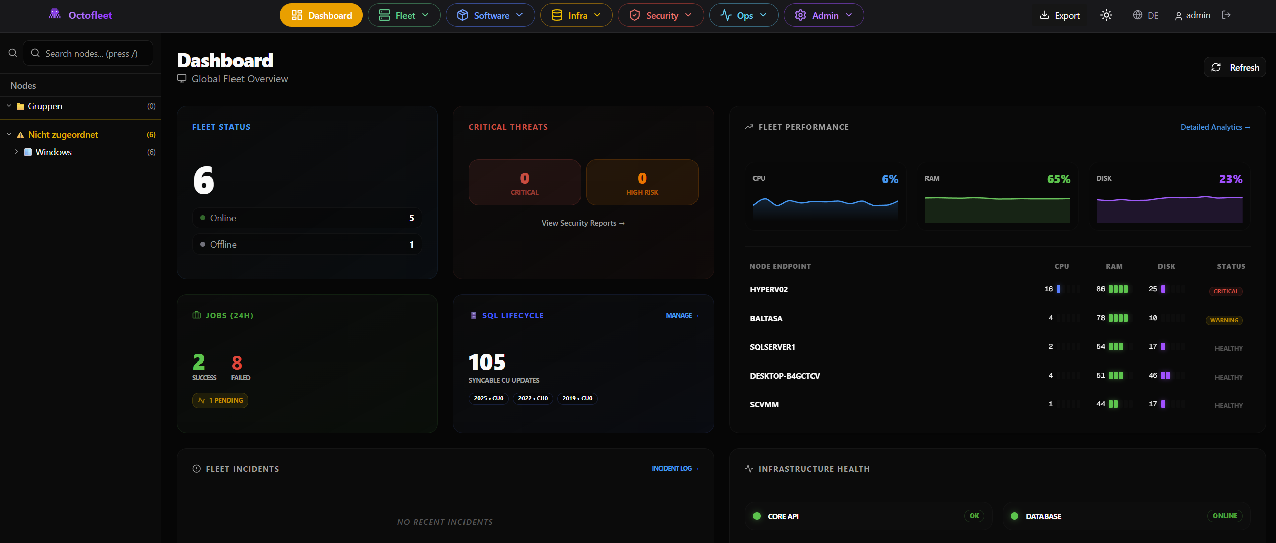Screen dimensions: 1276x543
Task: Click Detailed Analytics link
Action: (1215, 127)
